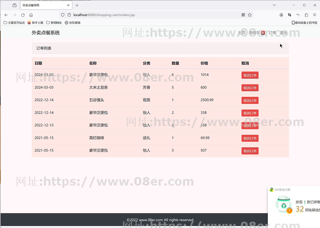Click the 送礼 category cell
320x228 pixels.
[x=146, y=138]
